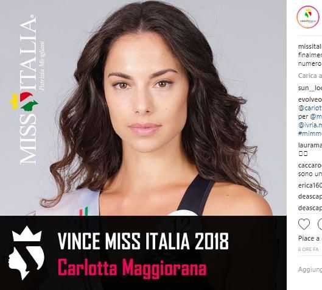
Task: Follow the @ivria.m mention link
Action: [310, 125]
